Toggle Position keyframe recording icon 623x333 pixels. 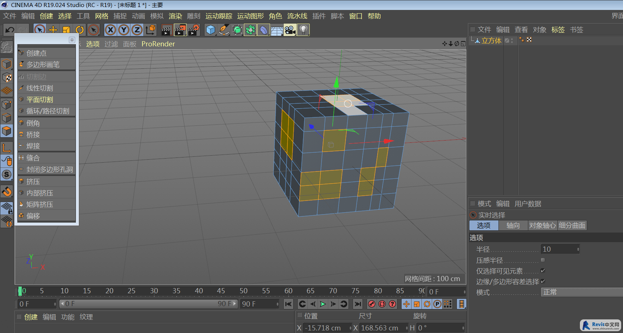tap(406, 304)
